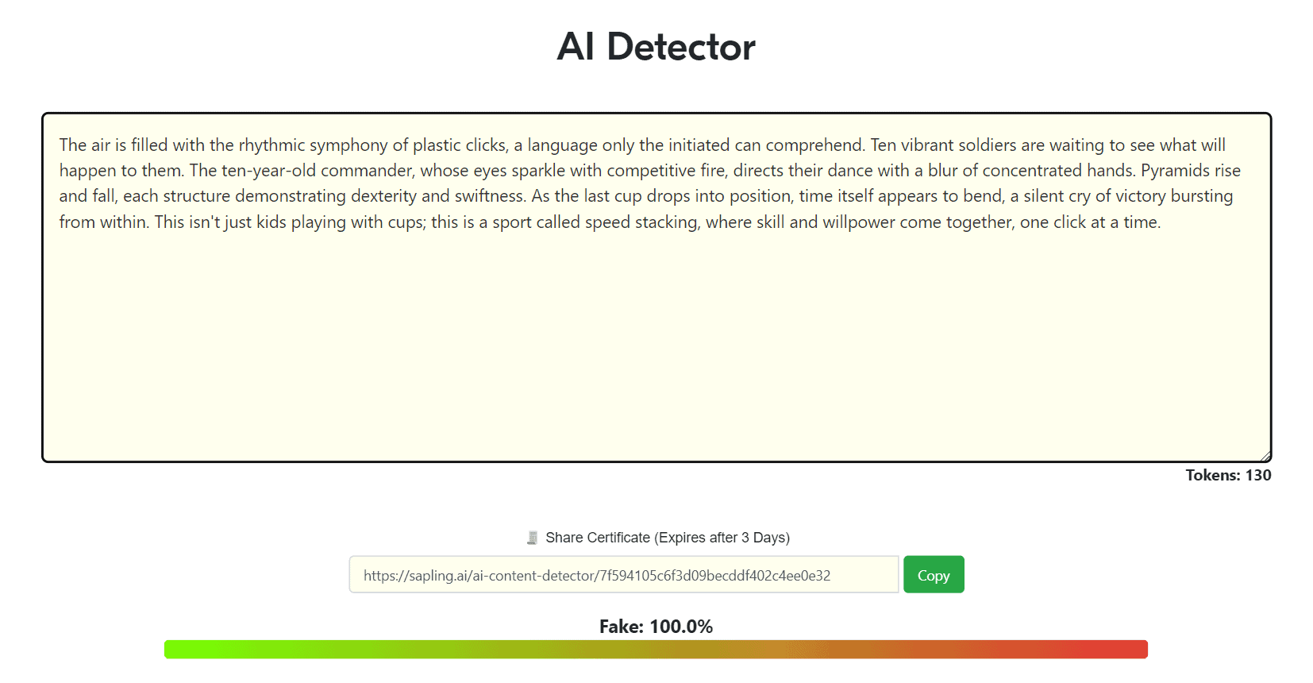Image resolution: width=1313 pixels, height=683 pixels.
Task: Click the Tokens: 130 counter
Action: tap(1228, 475)
